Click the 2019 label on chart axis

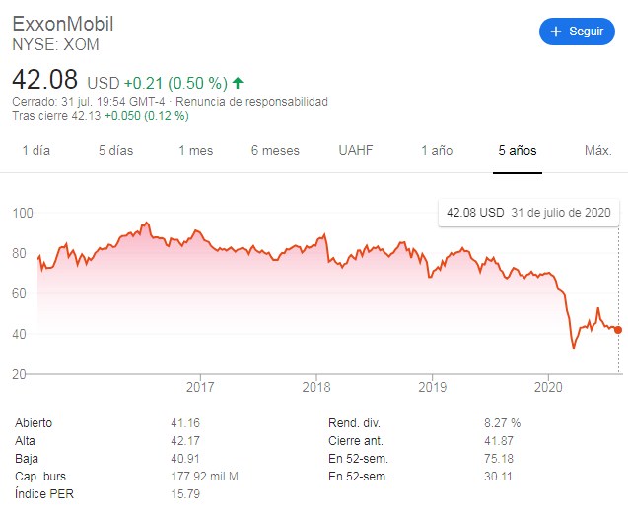(432, 386)
